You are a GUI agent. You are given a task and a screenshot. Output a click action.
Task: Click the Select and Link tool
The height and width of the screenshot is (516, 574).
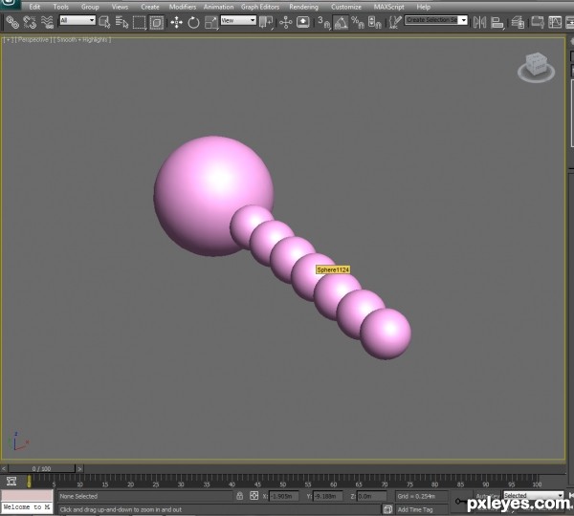click(12, 22)
